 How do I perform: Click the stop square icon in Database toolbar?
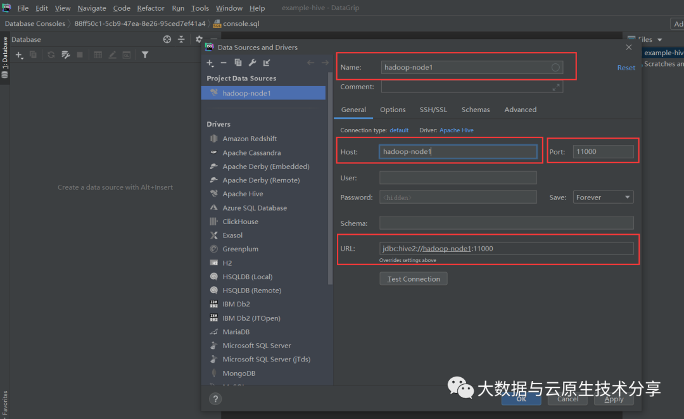click(x=80, y=54)
